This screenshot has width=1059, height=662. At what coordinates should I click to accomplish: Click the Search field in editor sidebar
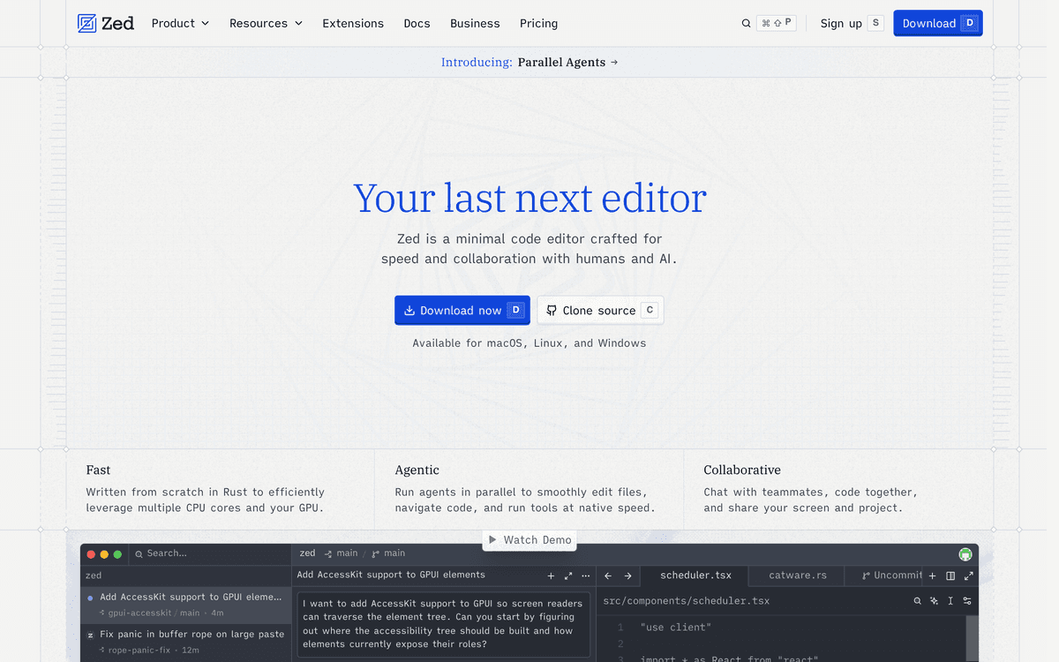(x=210, y=553)
